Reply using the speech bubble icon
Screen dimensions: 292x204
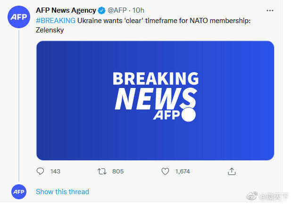pyautogui.click(x=41, y=172)
